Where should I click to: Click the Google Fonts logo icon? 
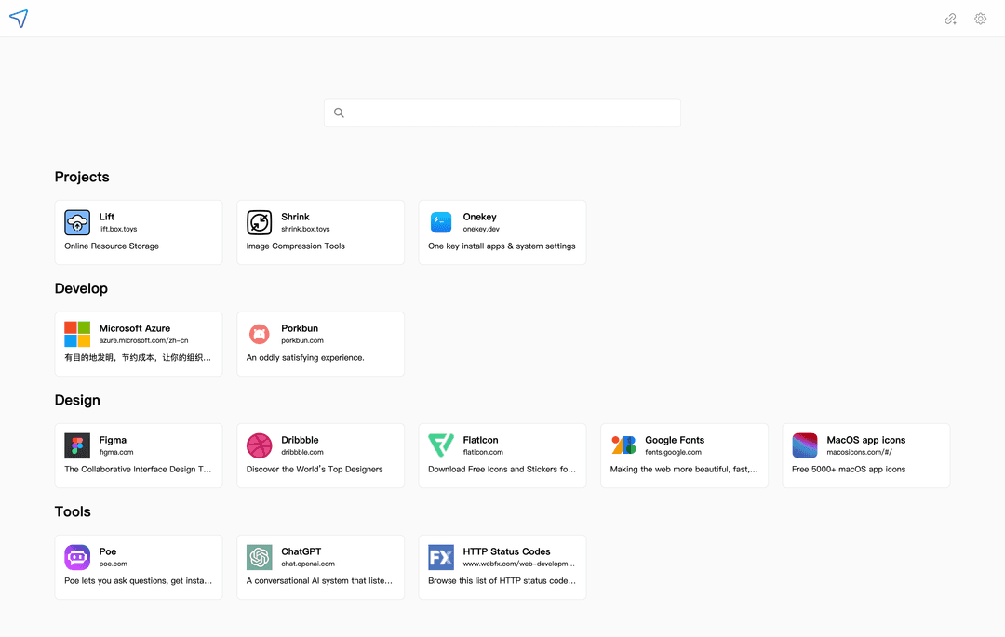click(623, 445)
